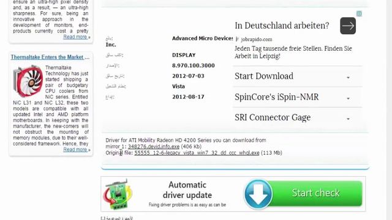
Task: Open 'Read more' under the ultra-high pixel density article
Action: (x=75, y=37)
